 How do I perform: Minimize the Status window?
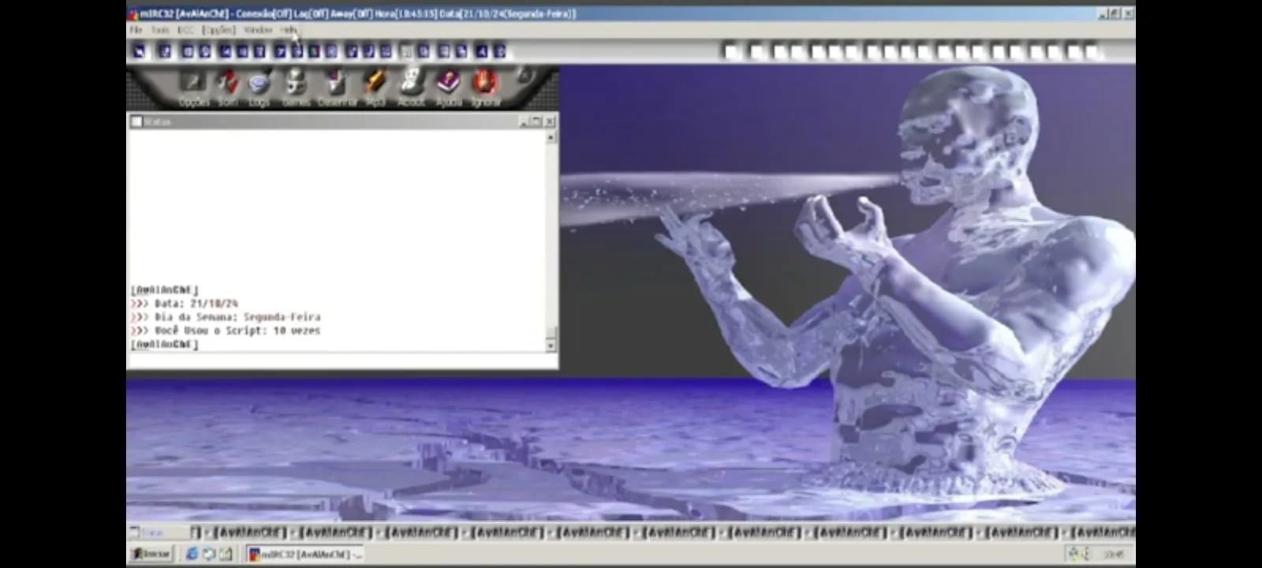coord(523,121)
